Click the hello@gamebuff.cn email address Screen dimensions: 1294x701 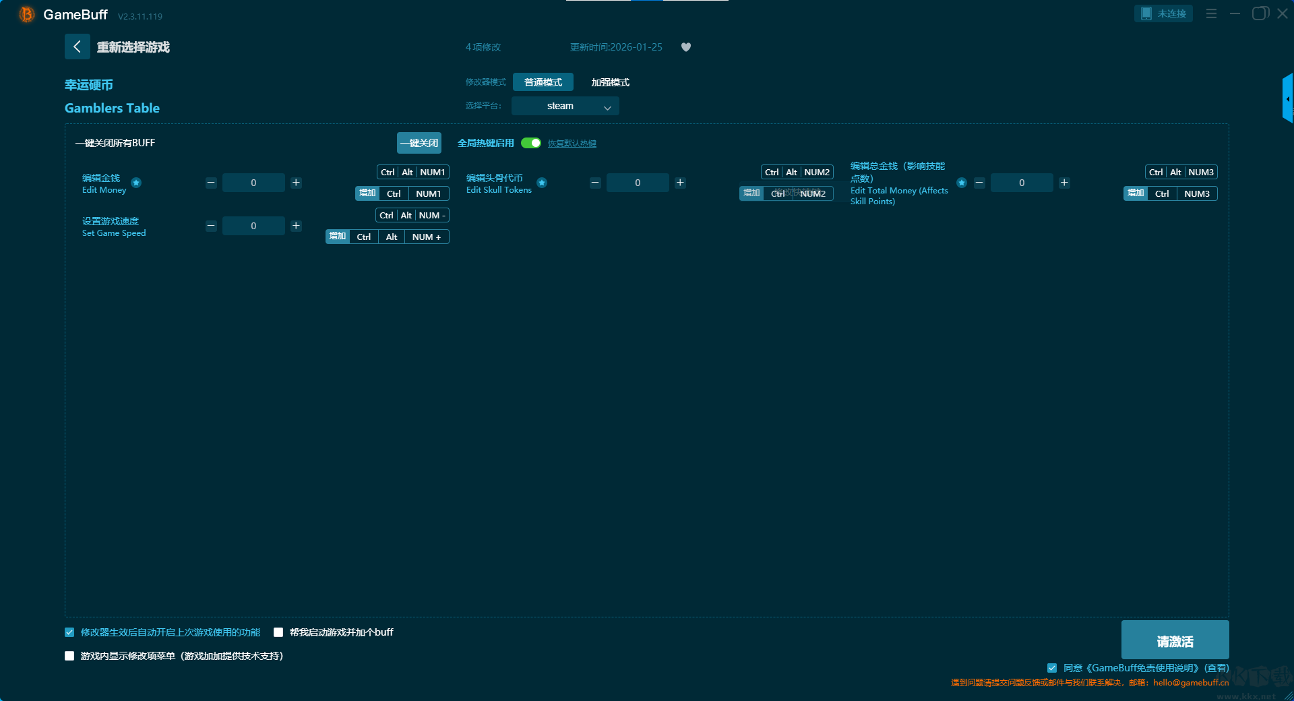click(x=1191, y=683)
